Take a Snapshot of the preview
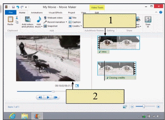 click(51, 26)
